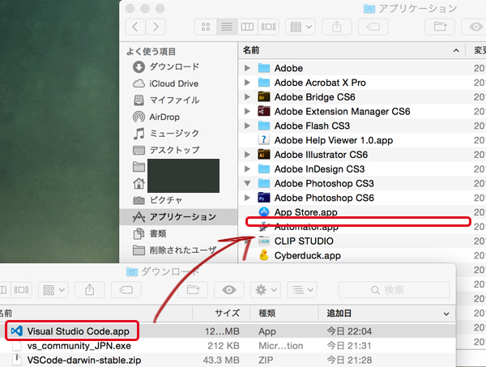Image resolution: width=486 pixels, height=367 pixels.
Task: Click Quick Look eye in Downloads window
Action: (x=229, y=290)
